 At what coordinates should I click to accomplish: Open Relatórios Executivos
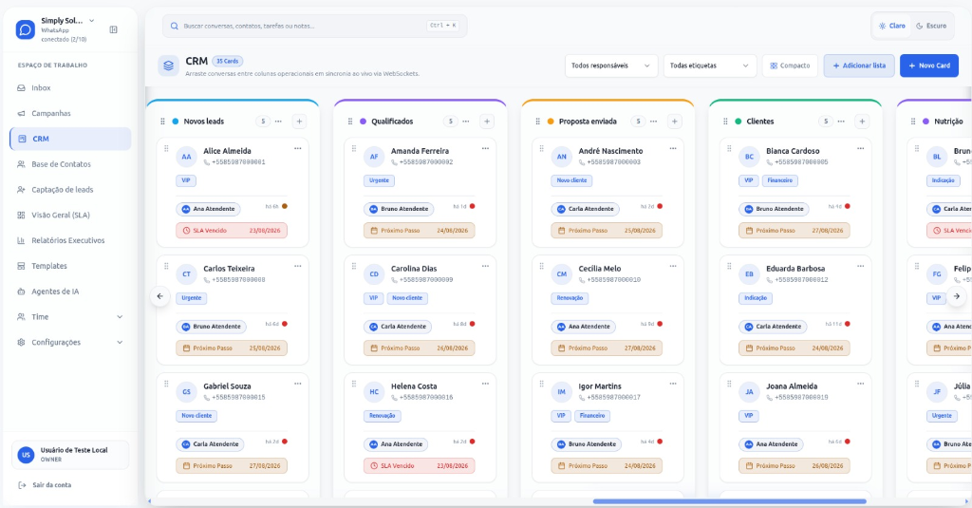[70, 240]
